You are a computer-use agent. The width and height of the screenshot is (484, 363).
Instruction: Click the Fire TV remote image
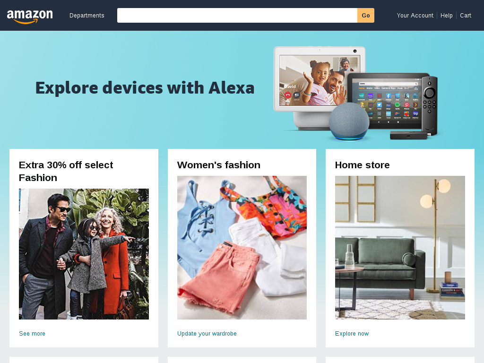(429, 105)
